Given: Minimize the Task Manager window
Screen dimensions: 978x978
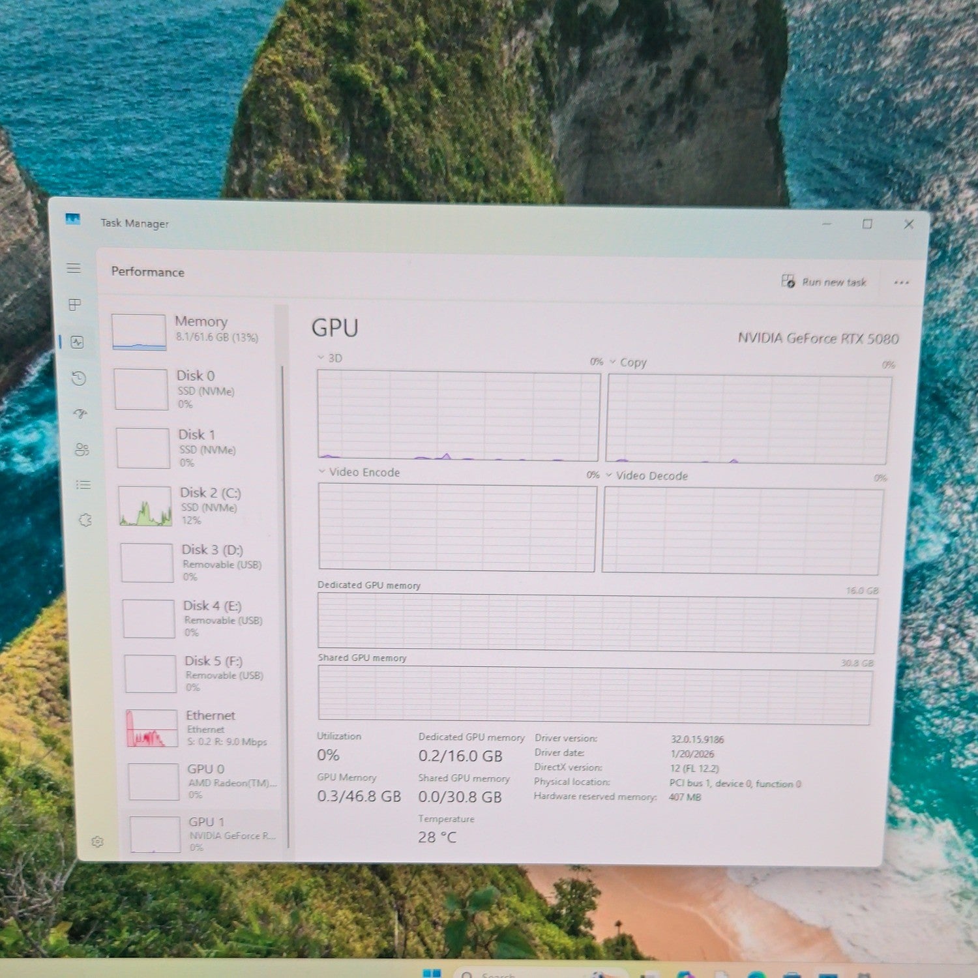Looking at the screenshot, I should pyautogui.click(x=827, y=224).
